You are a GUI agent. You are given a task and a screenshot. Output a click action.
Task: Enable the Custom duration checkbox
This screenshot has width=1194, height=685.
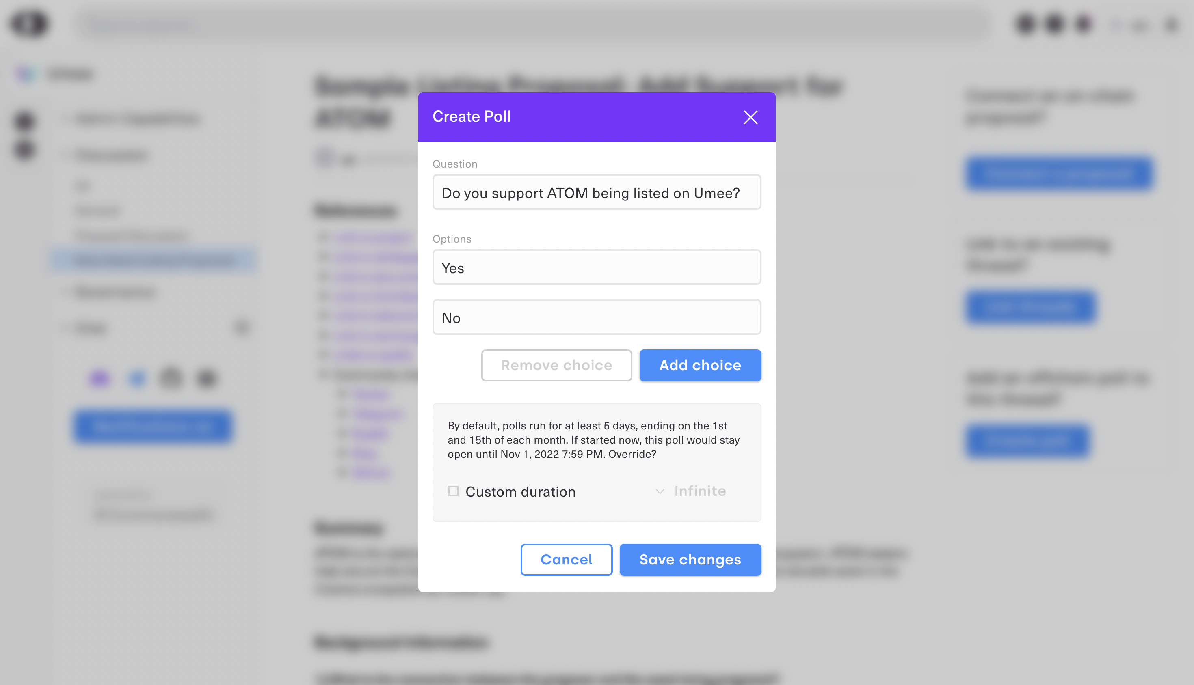(453, 491)
